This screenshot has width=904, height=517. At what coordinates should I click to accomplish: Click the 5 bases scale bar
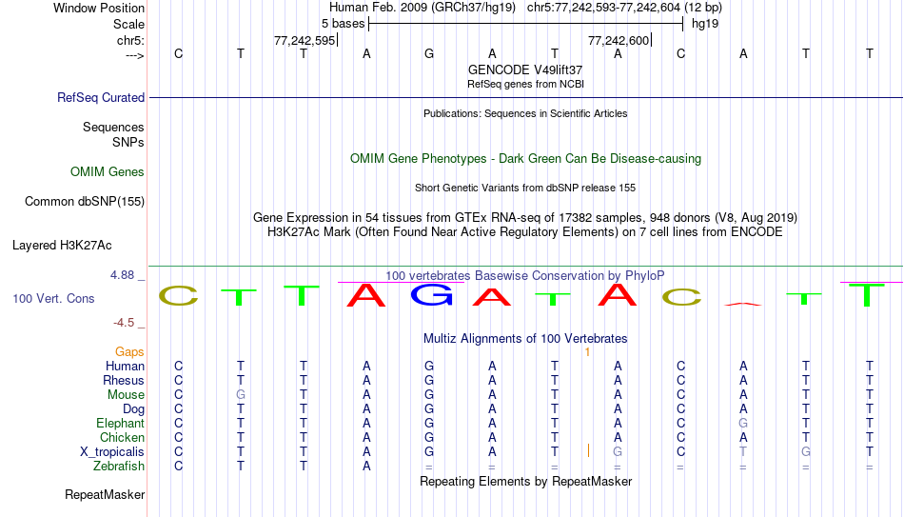click(x=526, y=24)
